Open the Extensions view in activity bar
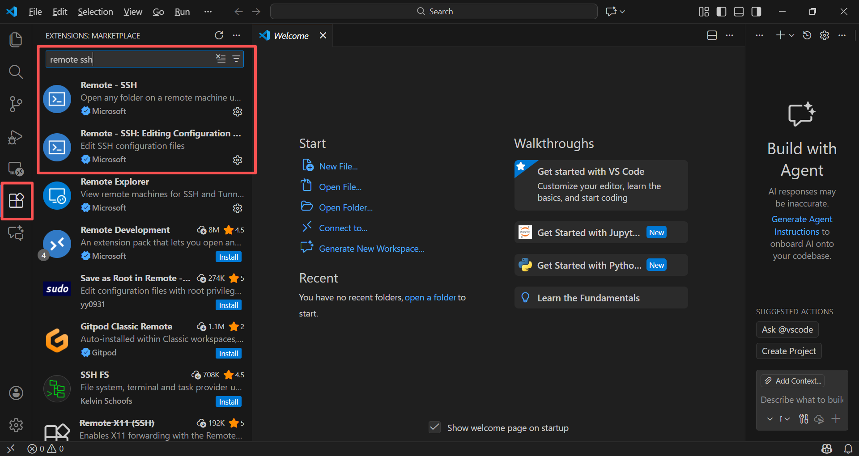Screen dimensions: 859x456 (x=16, y=201)
